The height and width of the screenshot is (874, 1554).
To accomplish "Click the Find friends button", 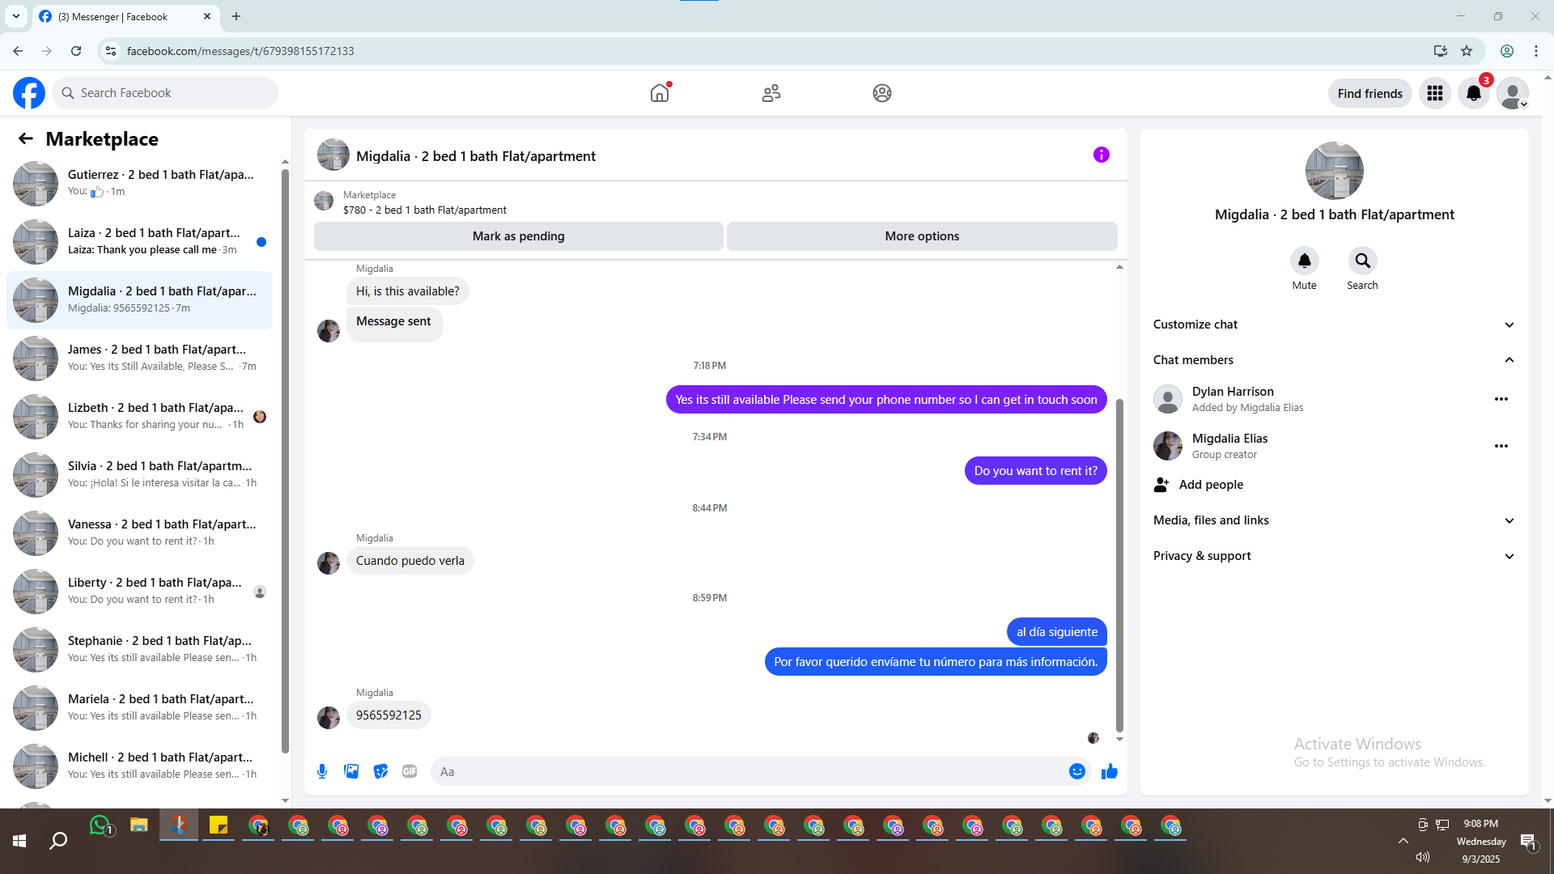I will (1370, 93).
